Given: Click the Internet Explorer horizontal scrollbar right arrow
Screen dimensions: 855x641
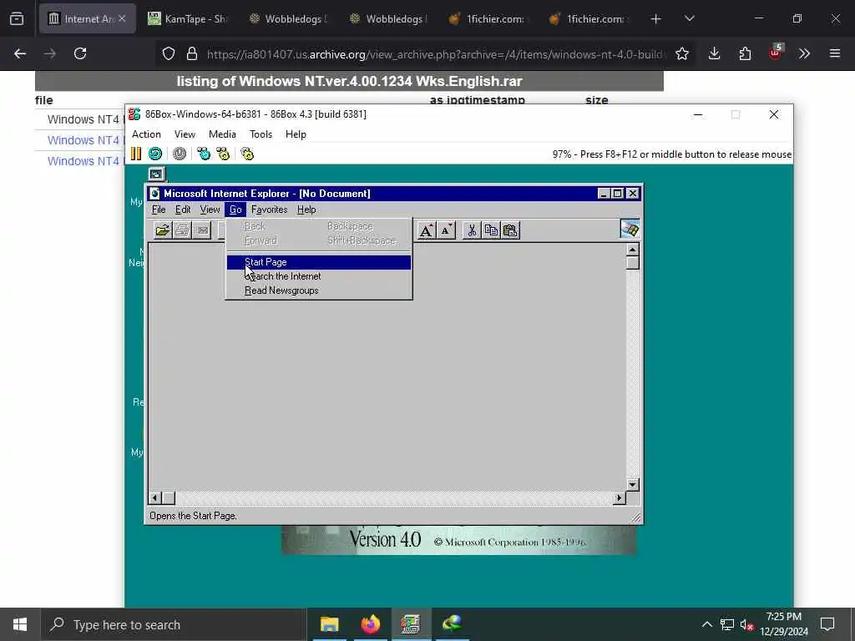Looking at the screenshot, I should pyautogui.click(x=619, y=497).
